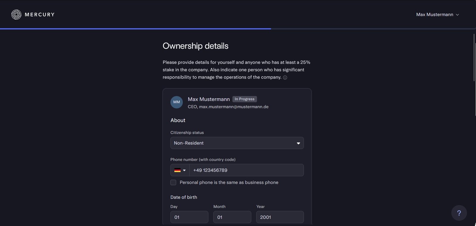Check 'Personal phone is the same' checkbox

[x=173, y=182]
